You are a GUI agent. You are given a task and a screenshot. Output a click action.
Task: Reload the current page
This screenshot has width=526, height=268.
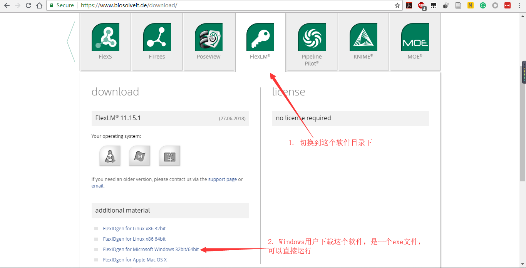(28, 5)
